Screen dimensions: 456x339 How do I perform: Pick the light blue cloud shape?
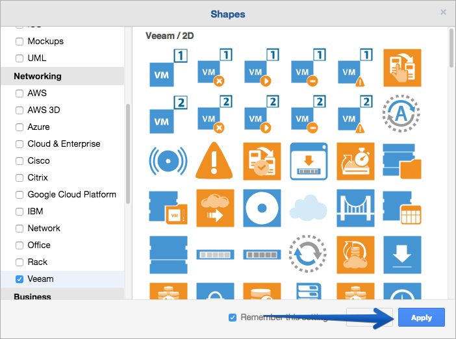point(309,208)
